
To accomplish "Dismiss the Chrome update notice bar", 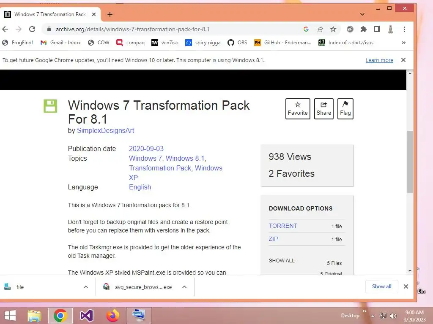I will (403, 60).
